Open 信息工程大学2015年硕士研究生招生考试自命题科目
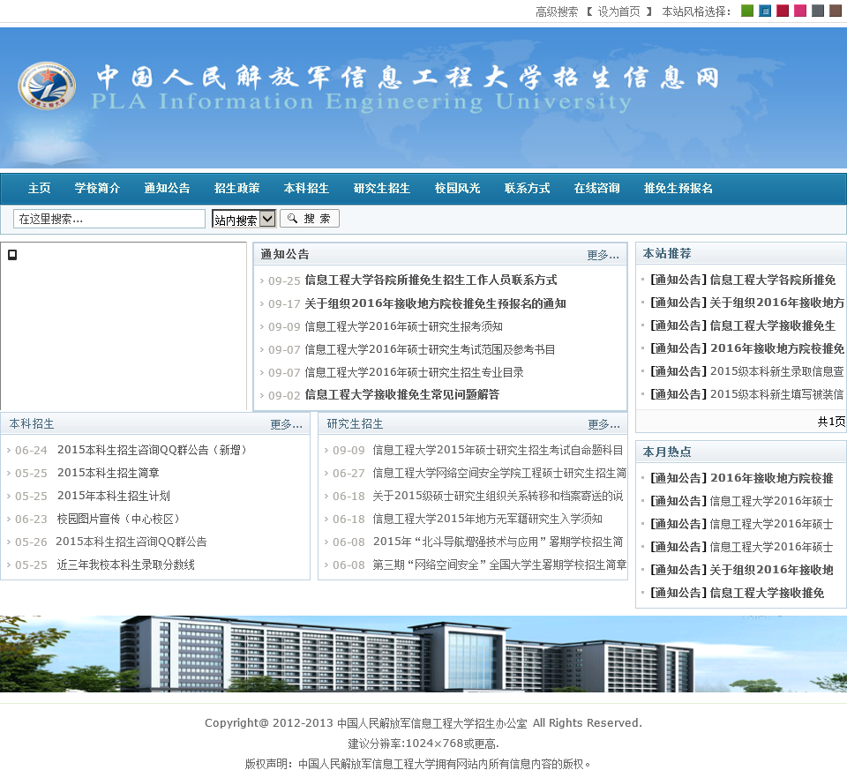Viewport: 847px width, 770px height. 498,450
